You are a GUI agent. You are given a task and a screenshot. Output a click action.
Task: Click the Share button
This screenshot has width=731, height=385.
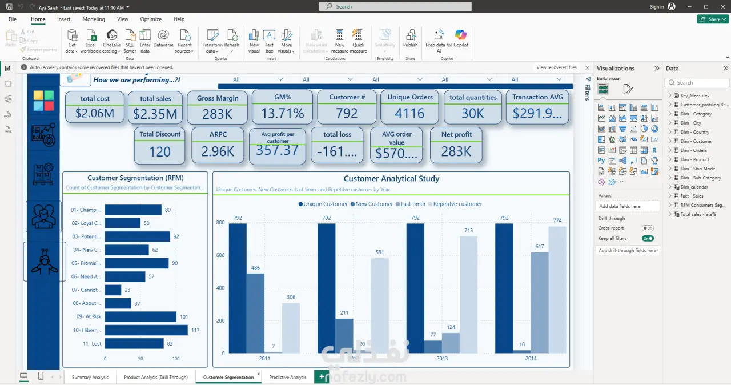pyautogui.click(x=712, y=19)
